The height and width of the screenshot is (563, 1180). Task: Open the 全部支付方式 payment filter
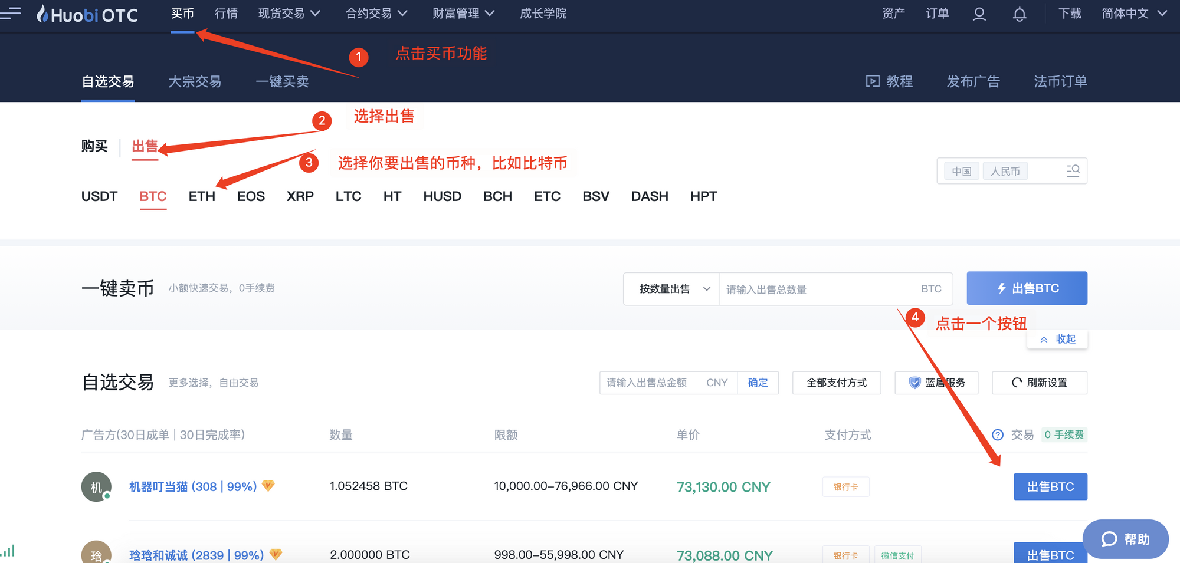pos(837,383)
